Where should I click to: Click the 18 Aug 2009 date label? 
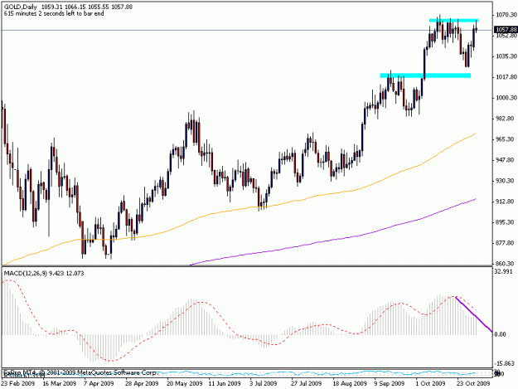[350, 383]
